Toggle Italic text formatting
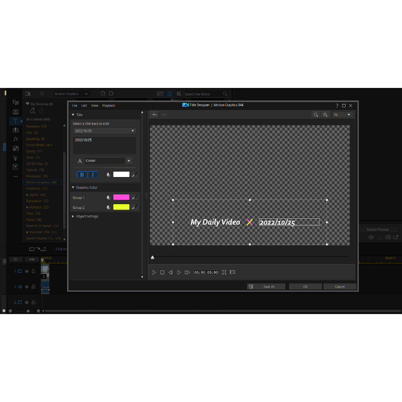This screenshot has height=402, width=402. [93, 175]
